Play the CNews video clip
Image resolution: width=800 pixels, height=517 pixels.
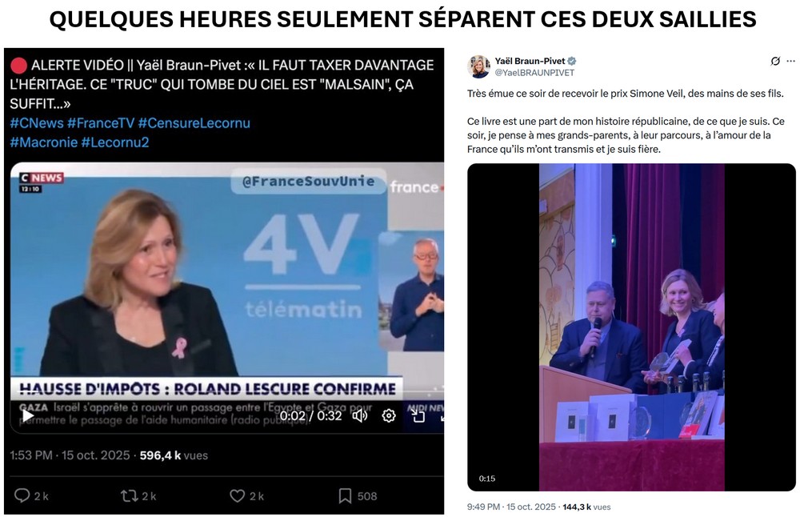pyautogui.click(x=27, y=416)
